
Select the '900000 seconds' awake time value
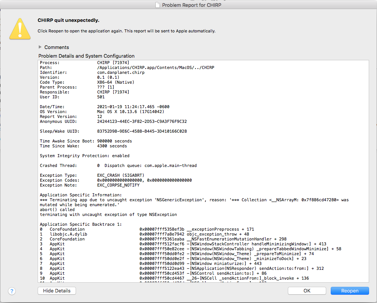click(114, 141)
